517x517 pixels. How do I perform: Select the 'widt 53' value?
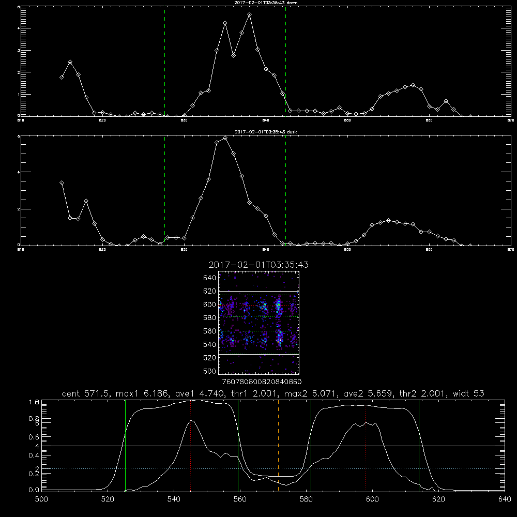tap(468, 393)
